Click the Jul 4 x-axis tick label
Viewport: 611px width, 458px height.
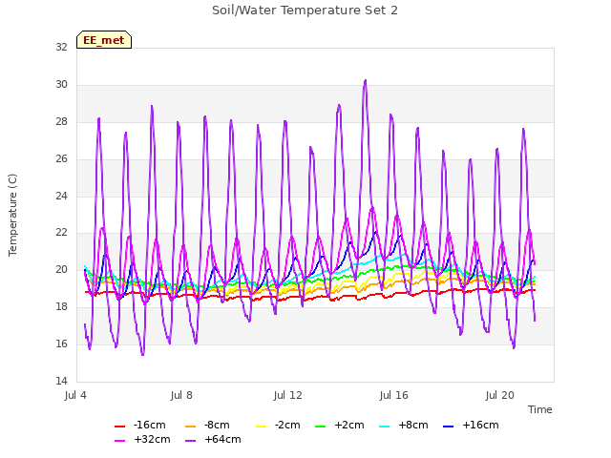(x=75, y=395)
